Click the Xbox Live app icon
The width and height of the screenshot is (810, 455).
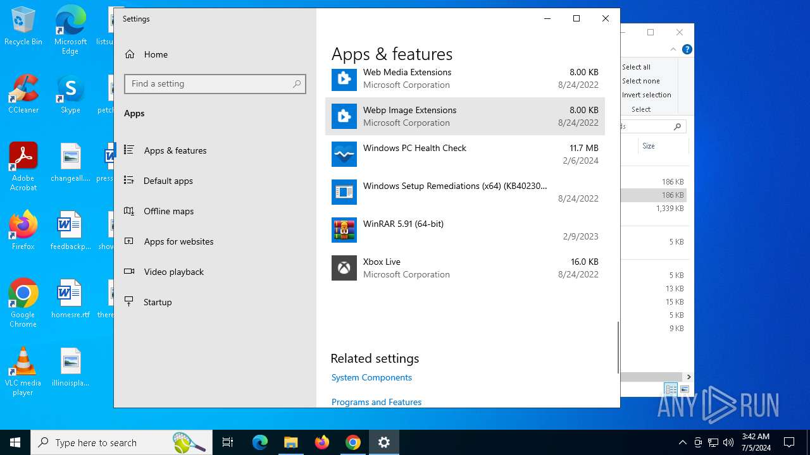tap(344, 268)
